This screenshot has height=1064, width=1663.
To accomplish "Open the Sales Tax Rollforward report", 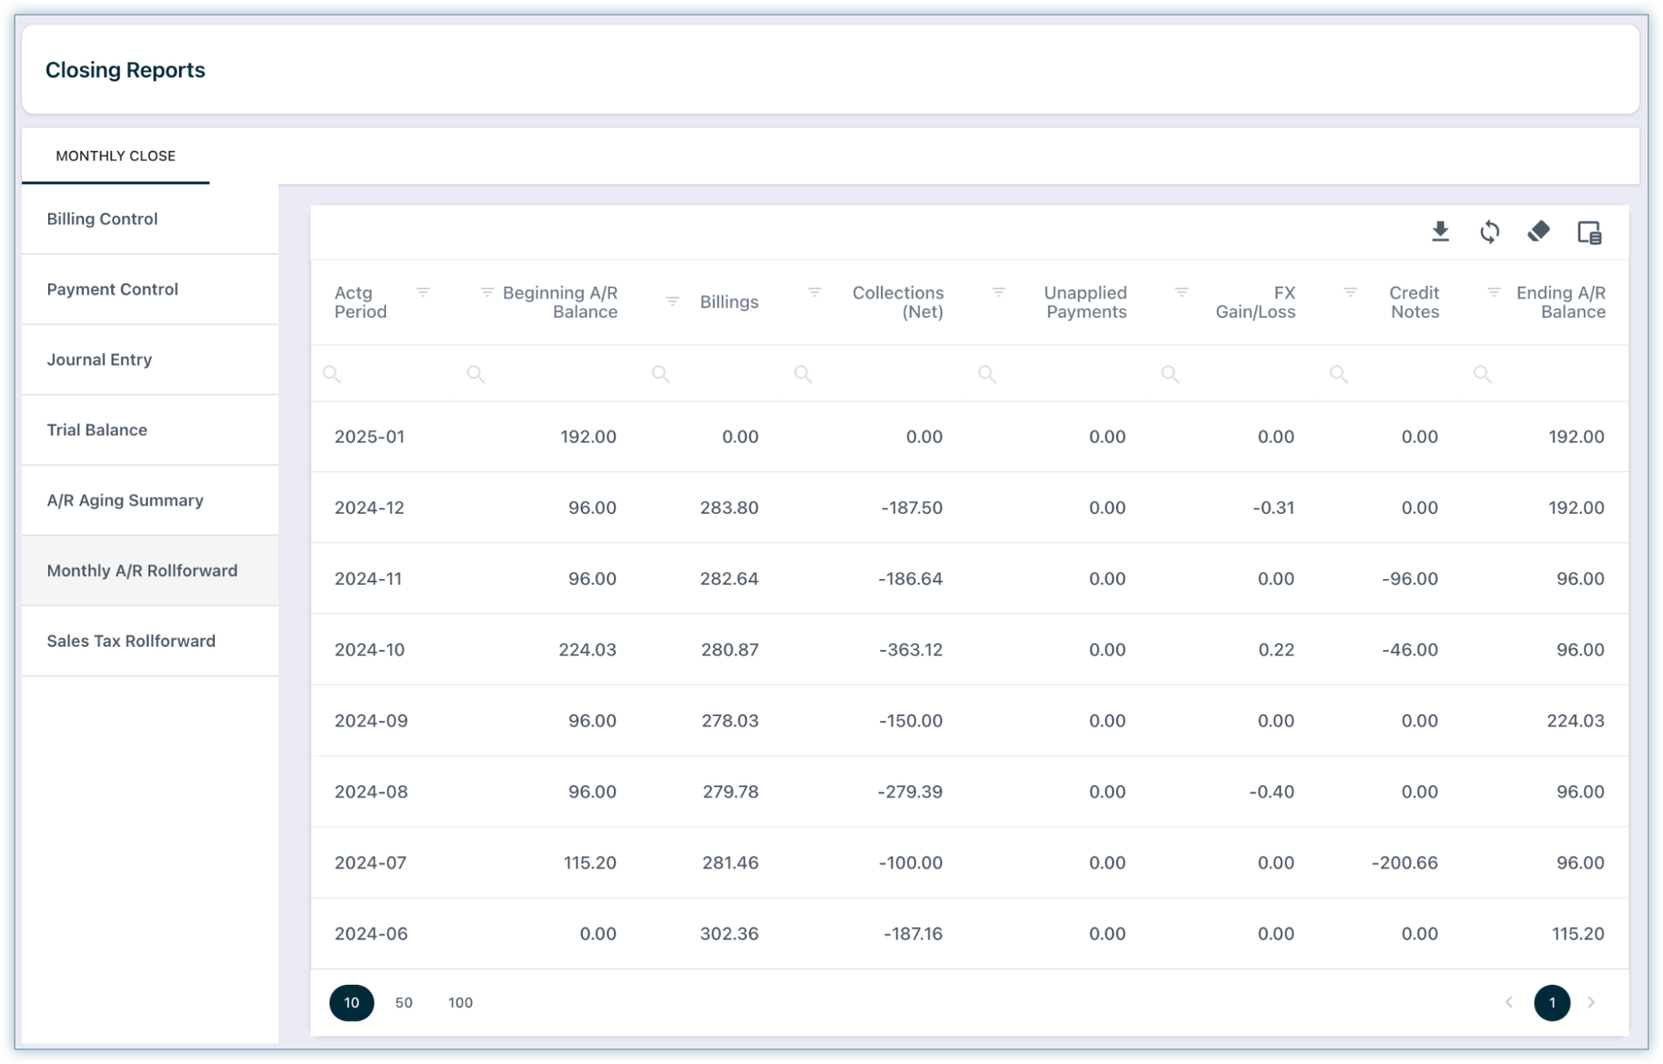I will point(131,641).
